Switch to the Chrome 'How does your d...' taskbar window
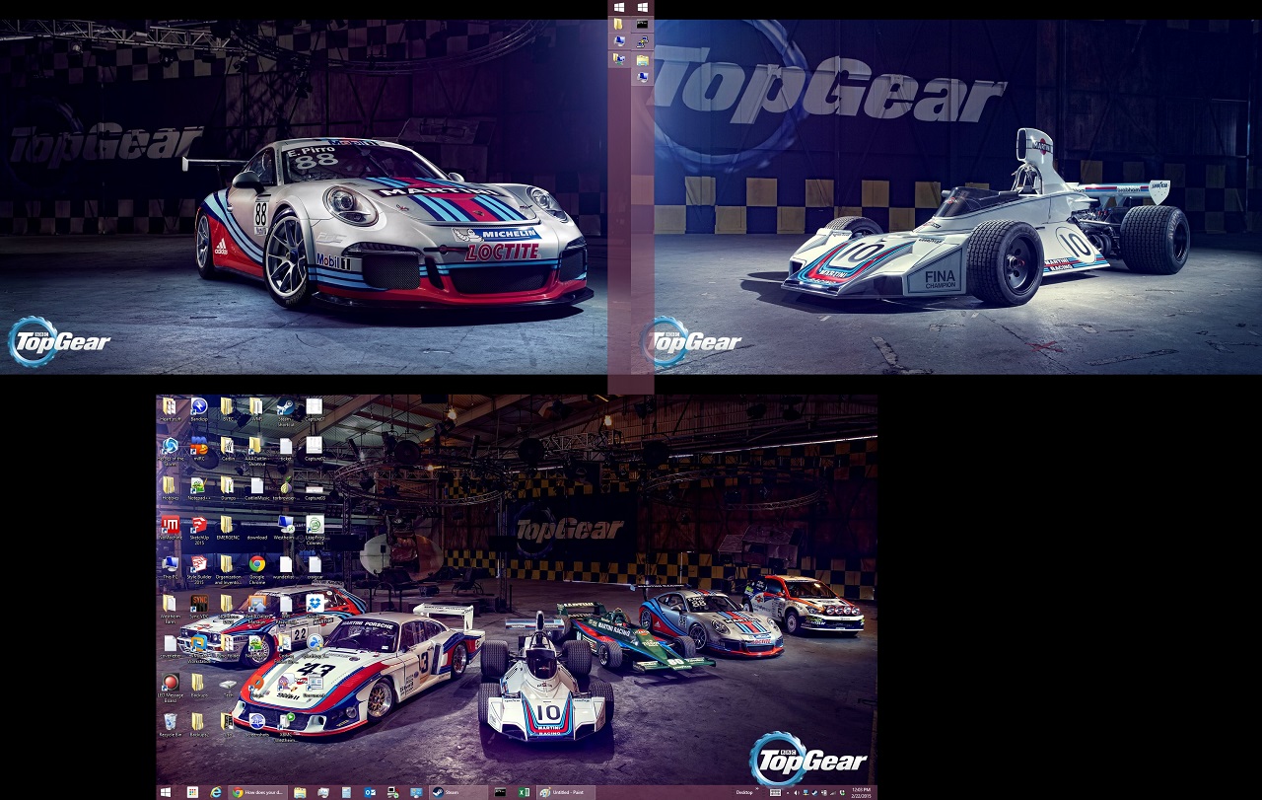Viewport: 1262px width, 800px height. point(257,792)
